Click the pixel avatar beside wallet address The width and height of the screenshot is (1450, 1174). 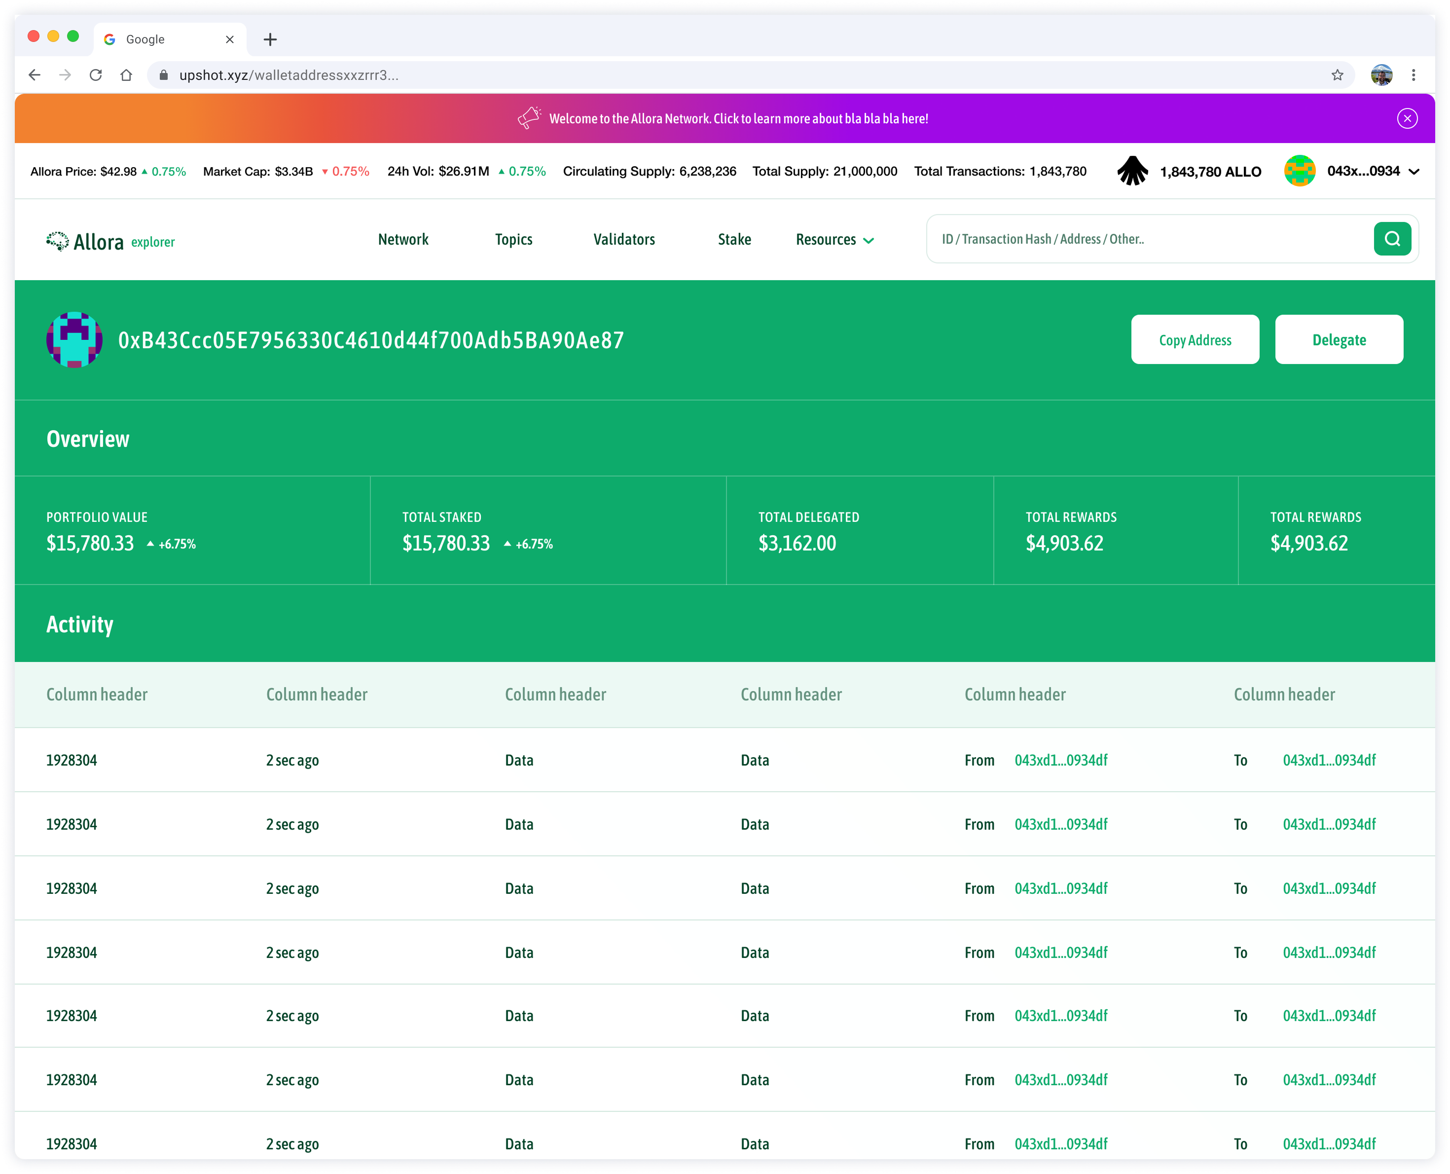pos(74,339)
